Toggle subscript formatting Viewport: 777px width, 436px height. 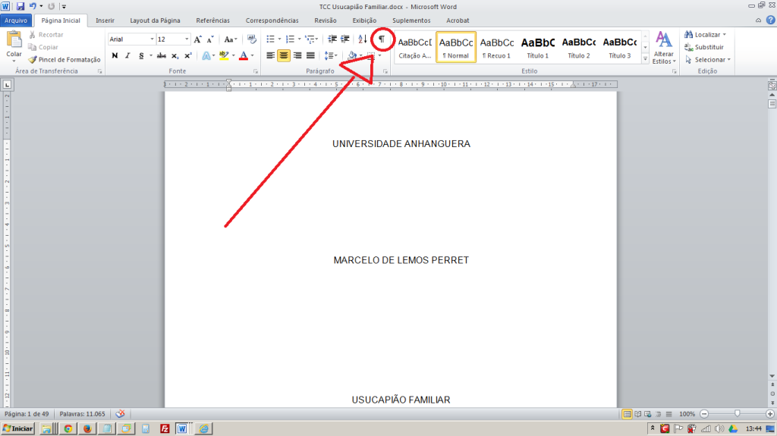[x=175, y=55]
